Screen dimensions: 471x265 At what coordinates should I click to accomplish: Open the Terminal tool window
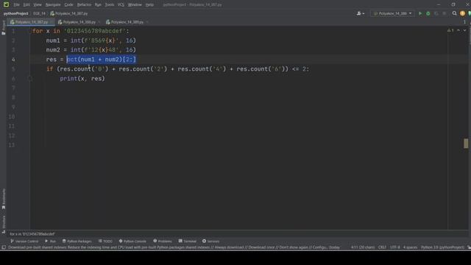tap(187, 241)
